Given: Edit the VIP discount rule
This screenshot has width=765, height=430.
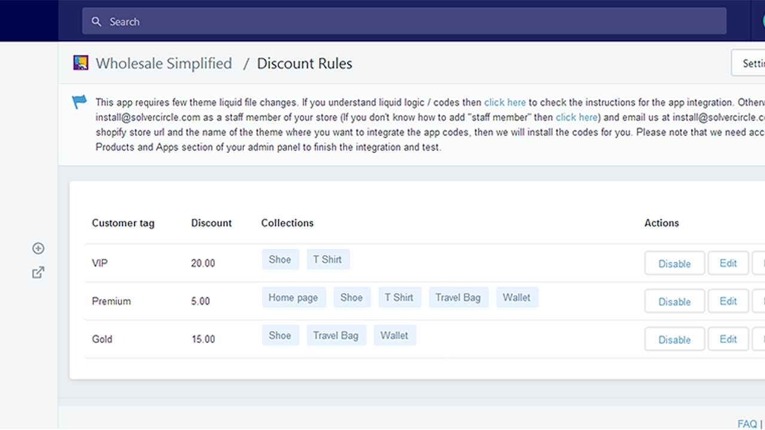Looking at the screenshot, I should click(728, 263).
